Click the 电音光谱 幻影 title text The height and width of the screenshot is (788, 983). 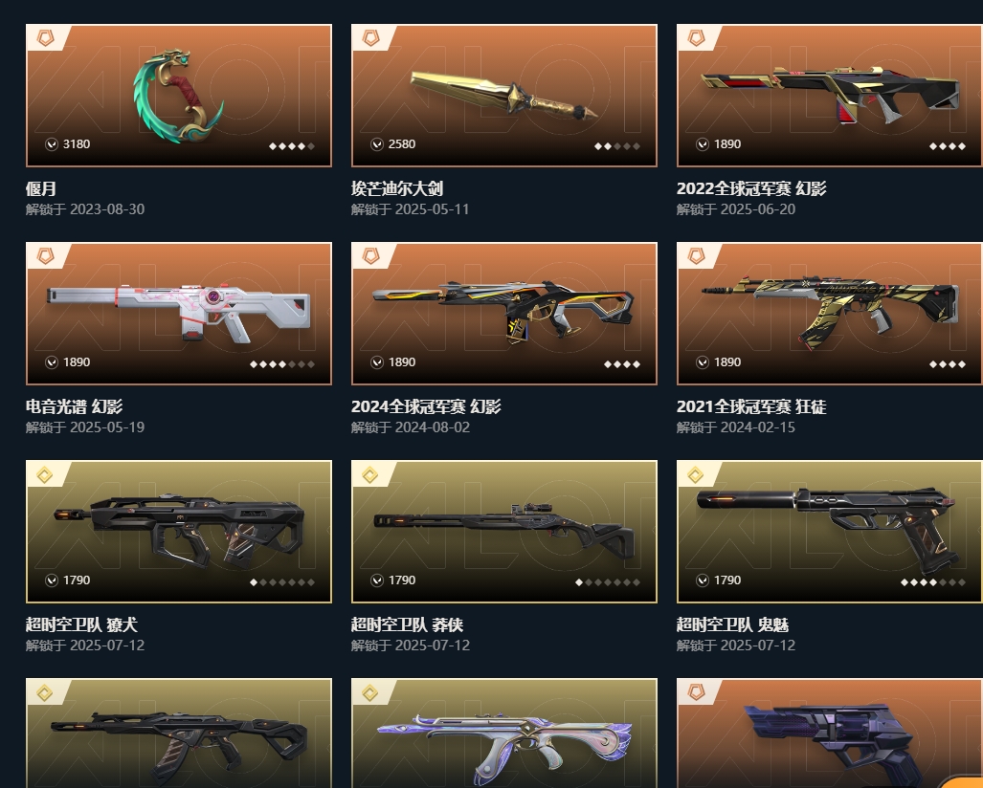[x=74, y=406]
